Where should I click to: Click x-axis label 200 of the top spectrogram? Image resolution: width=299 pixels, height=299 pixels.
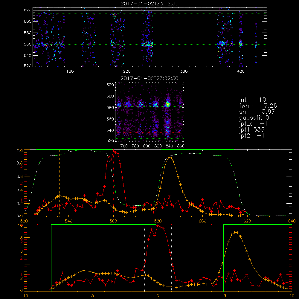pyautogui.click(x=127, y=71)
